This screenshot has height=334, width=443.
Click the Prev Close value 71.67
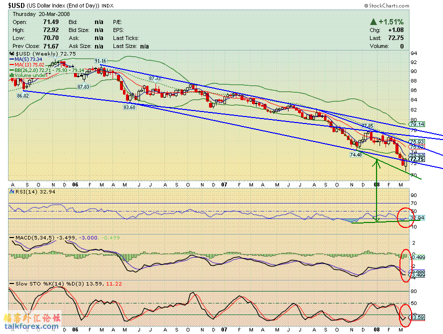coord(51,46)
